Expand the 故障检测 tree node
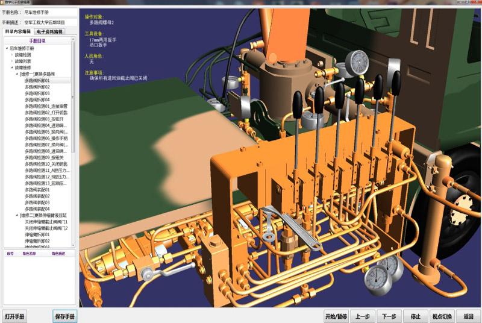Image resolution: width=482 pixels, height=323 pixels. click(11, 55)
